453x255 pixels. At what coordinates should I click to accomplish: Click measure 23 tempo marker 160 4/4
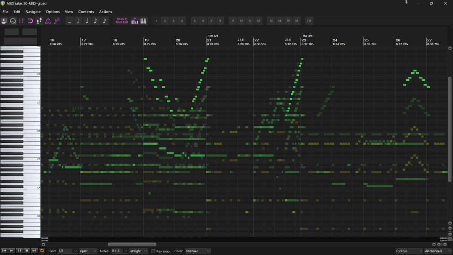(307, 36)
